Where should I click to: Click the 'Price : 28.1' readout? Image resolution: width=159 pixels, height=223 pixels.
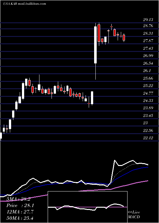(20, 205)
